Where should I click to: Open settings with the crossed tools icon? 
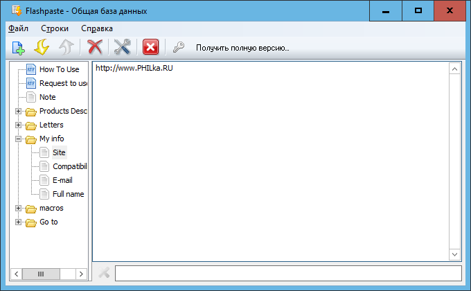pos(123,47)
